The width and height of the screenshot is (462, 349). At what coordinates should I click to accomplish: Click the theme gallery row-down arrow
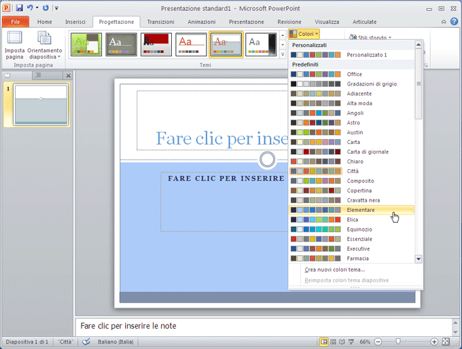[x=283, y=45]
